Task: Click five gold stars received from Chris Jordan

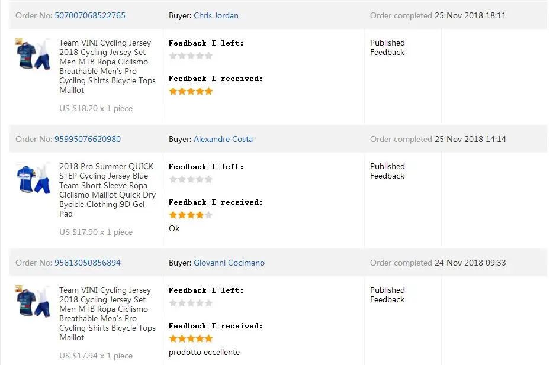Action: point(191,91)
